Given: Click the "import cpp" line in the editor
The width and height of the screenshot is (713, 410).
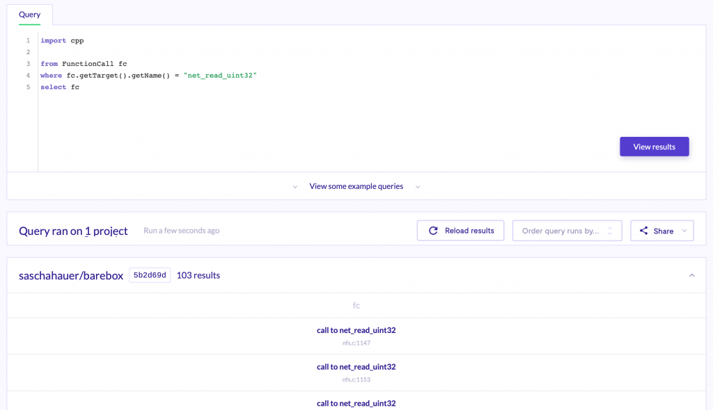Looking at the screenshot, I should coord(62,41).
